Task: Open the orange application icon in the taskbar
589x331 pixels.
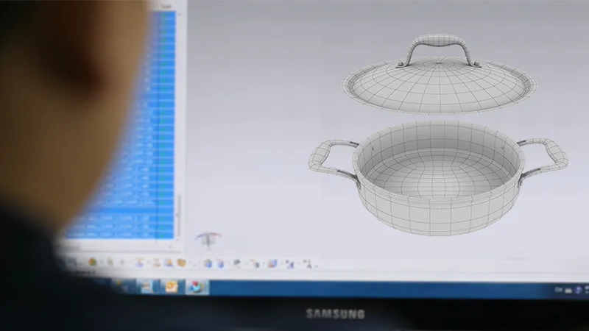Action: pos(172,287)
